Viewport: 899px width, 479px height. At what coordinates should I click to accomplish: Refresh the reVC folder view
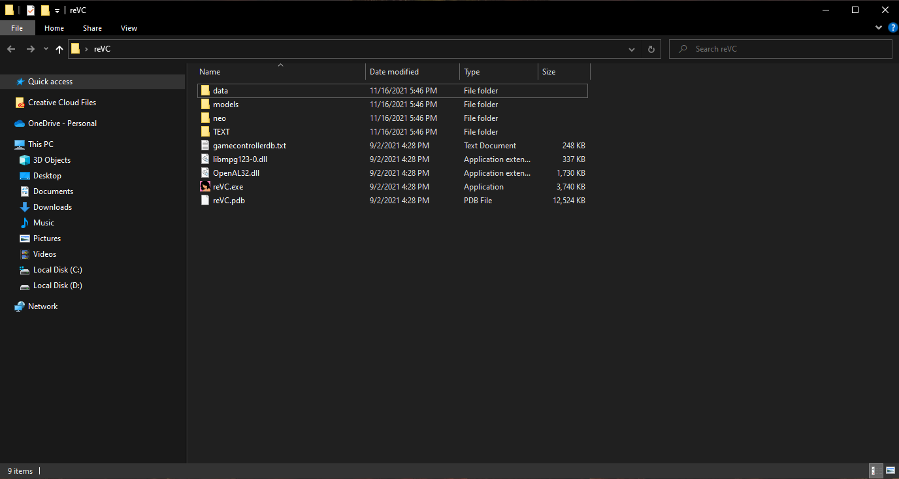point(651,49)
